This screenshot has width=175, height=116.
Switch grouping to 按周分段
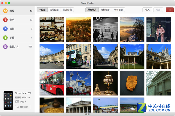click(54, 10)
